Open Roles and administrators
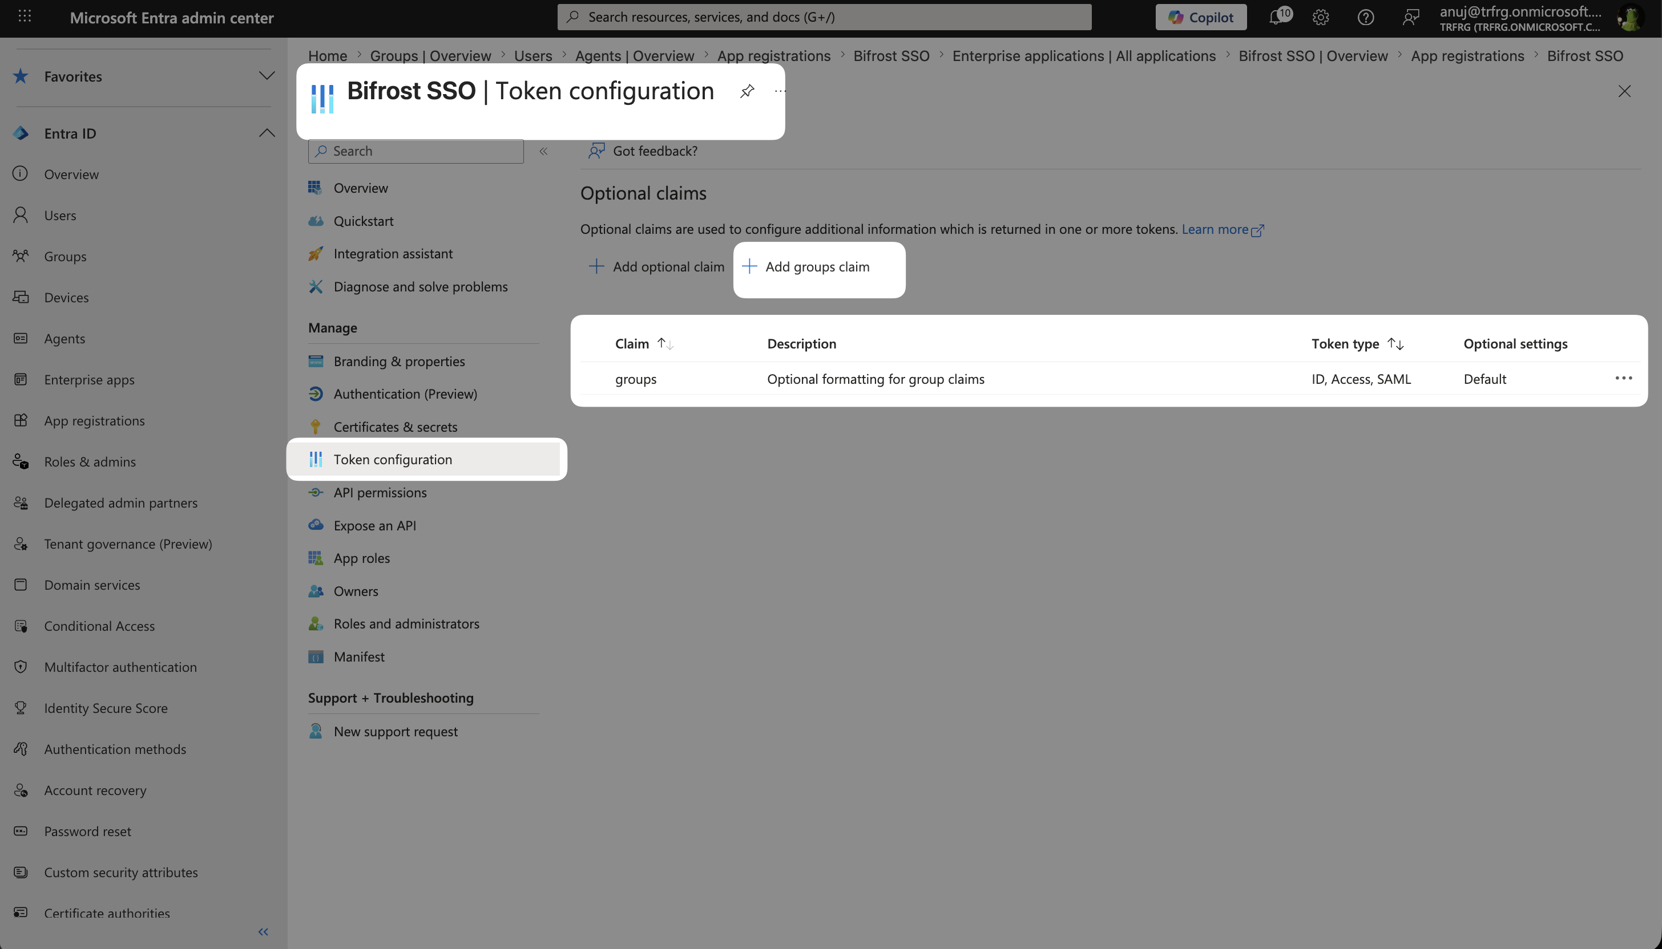This screenshot has height=949, width=1662. [x=406, y=624]
